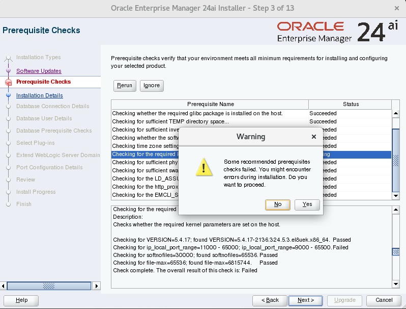Select the 'Checking for sufficient phy' row
This screenshot has width=406, height=309.
pyautogui.click(x=251, y=163)
